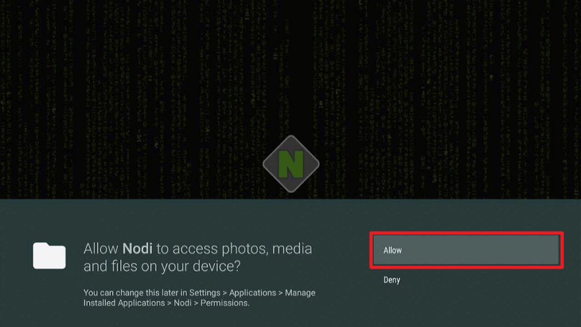Viewport: 581px width, 327px height.
Task: Click the word Manage in the helper text
Action: 300,293
